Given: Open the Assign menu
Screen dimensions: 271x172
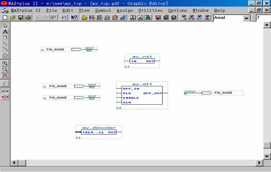Looking at the screenshot, I should click(x=125, y=10).
